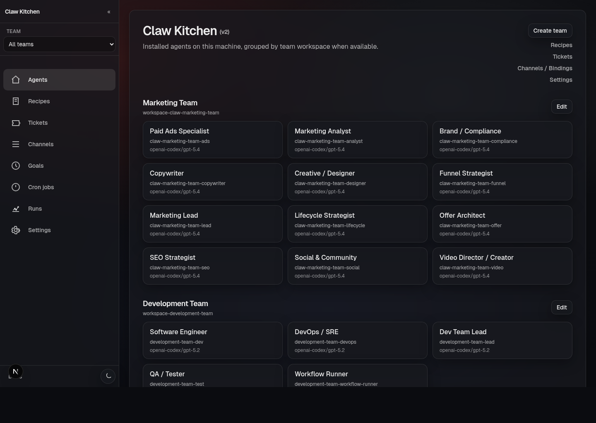Click the Tickets ticket icon

[x=16, y=123]
